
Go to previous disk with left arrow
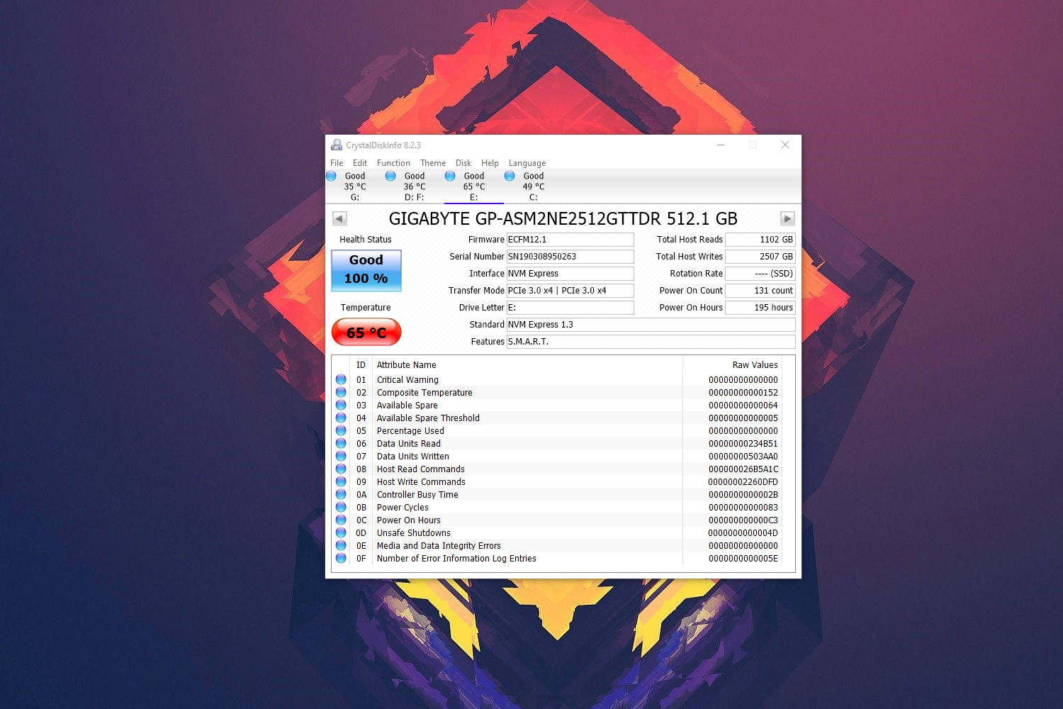coord(339,218)
